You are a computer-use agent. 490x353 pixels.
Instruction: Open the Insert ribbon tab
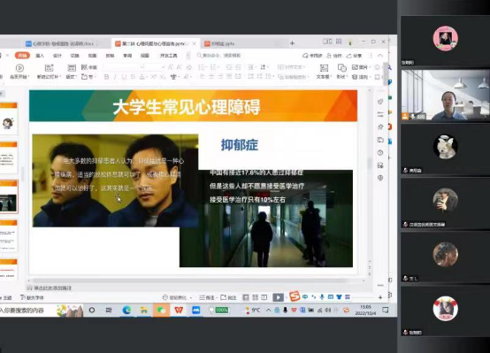tap(40, 56)
